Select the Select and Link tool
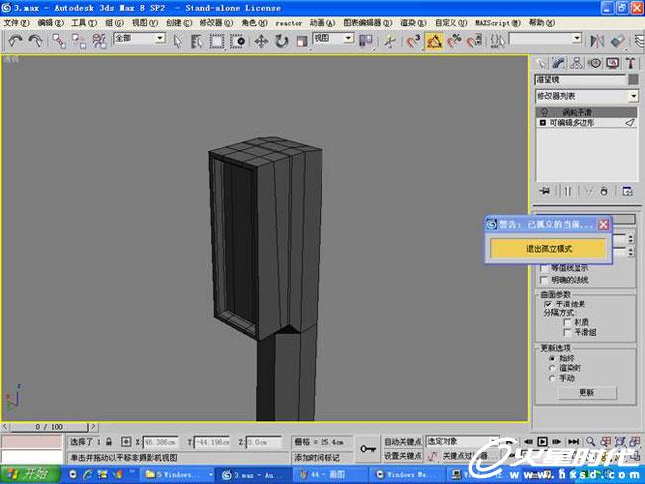 pyautogui.click(x=60, y=41)
